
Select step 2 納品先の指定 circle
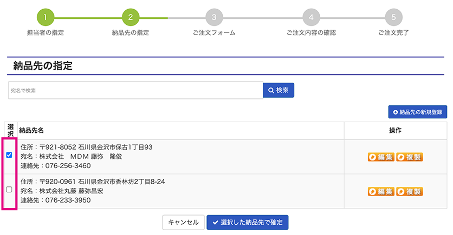[x=130, y=17]
